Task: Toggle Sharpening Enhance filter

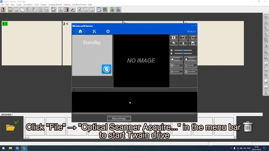Action: tap(190, 59)
